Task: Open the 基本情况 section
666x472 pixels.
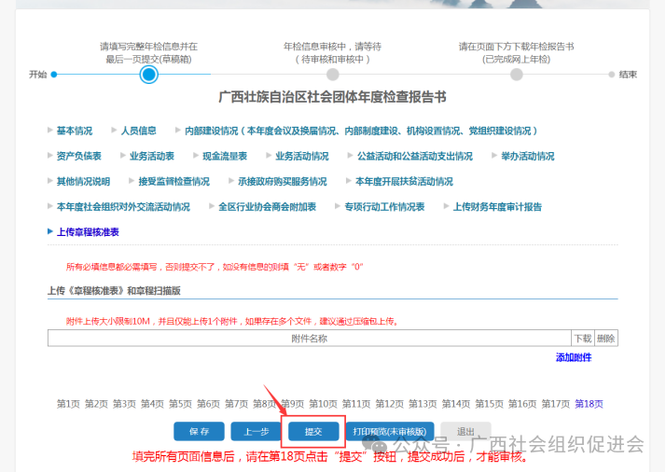Action: 74,131
